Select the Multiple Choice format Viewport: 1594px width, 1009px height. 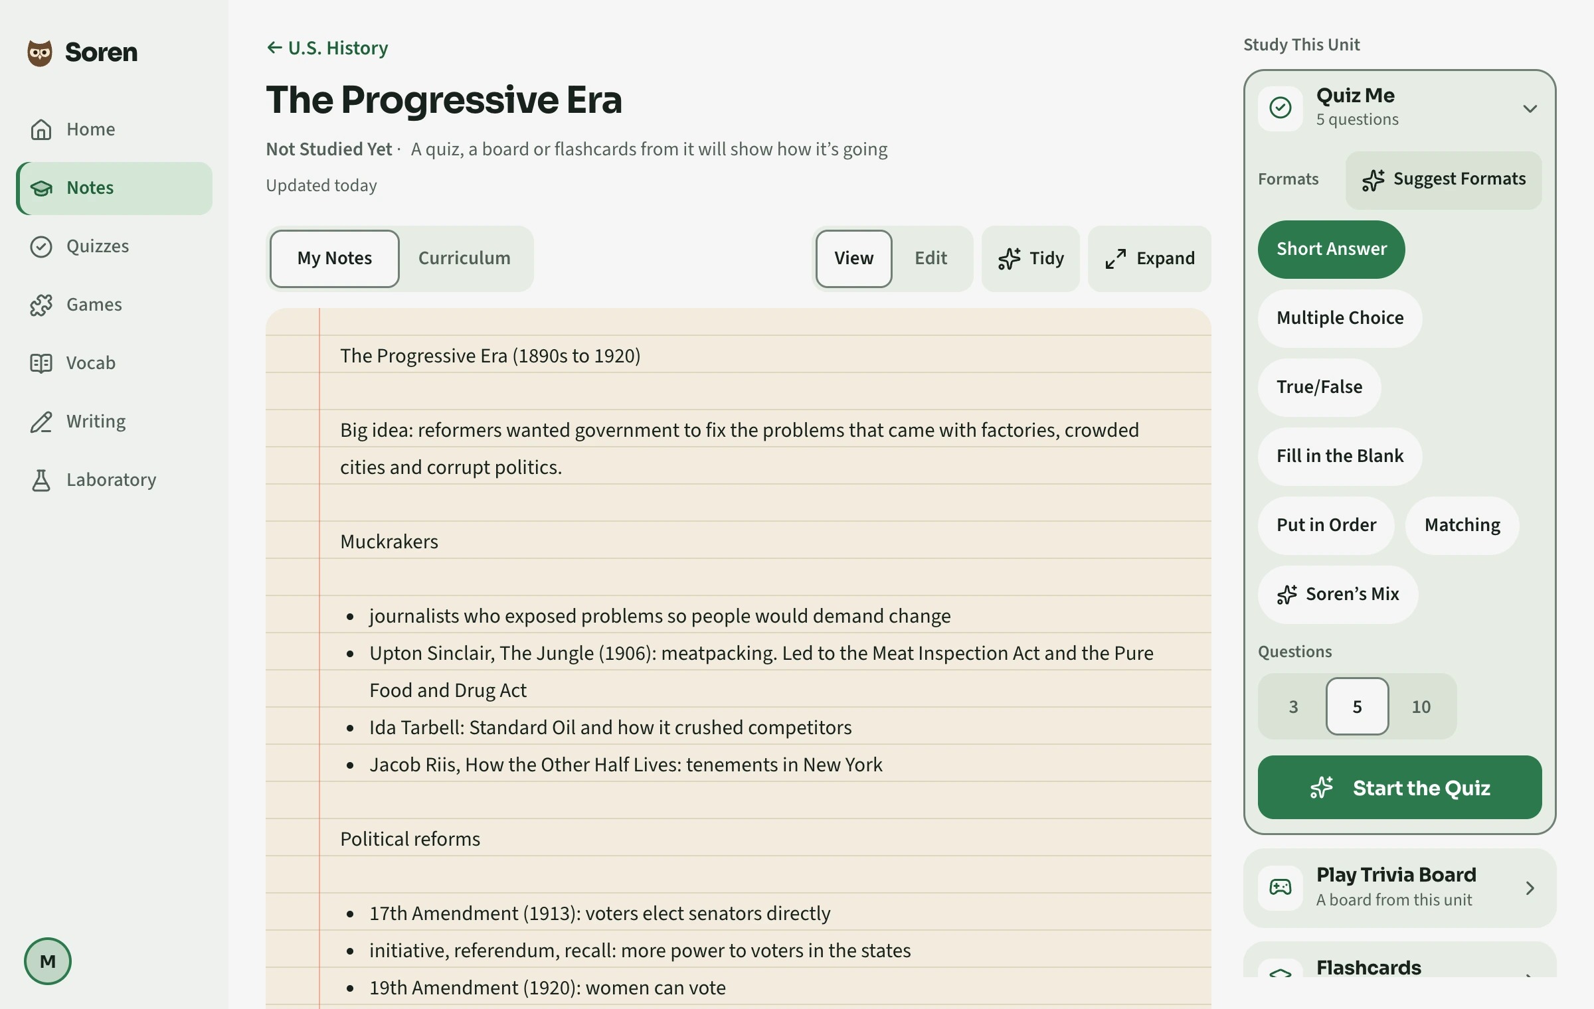(1340, 318)
